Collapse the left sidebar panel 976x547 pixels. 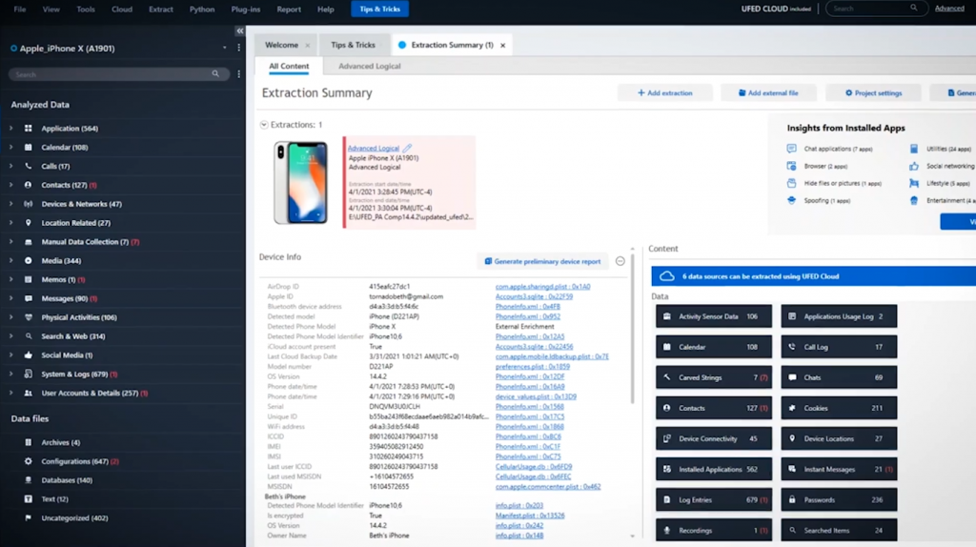point(239,30)
